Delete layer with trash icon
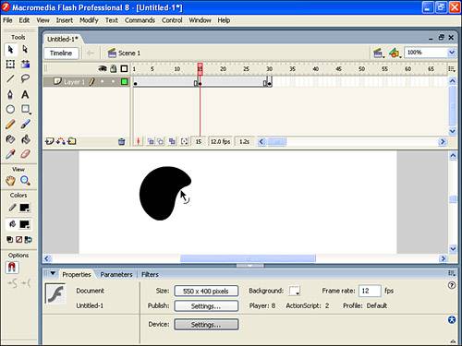462x346 pixels. point(122,141)
